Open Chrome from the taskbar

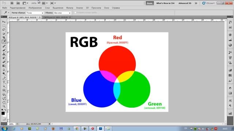coord(77,128)
